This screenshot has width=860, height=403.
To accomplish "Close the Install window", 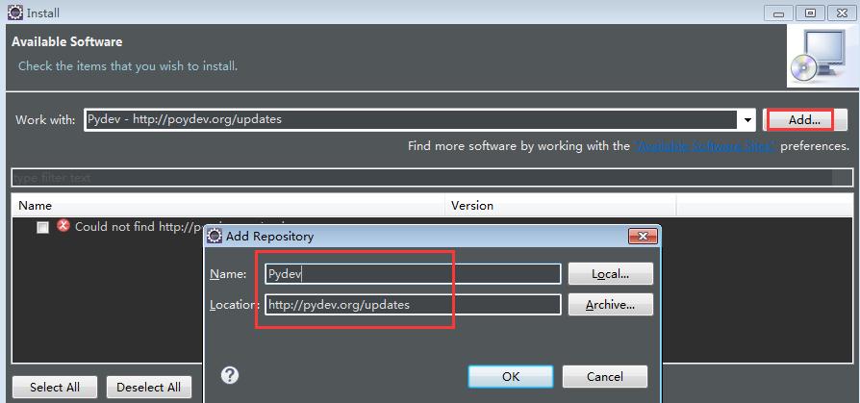I will click(x=843, y=13).
